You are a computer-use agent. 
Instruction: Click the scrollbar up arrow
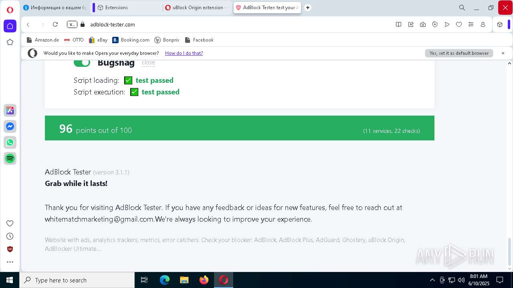[510, 63]
